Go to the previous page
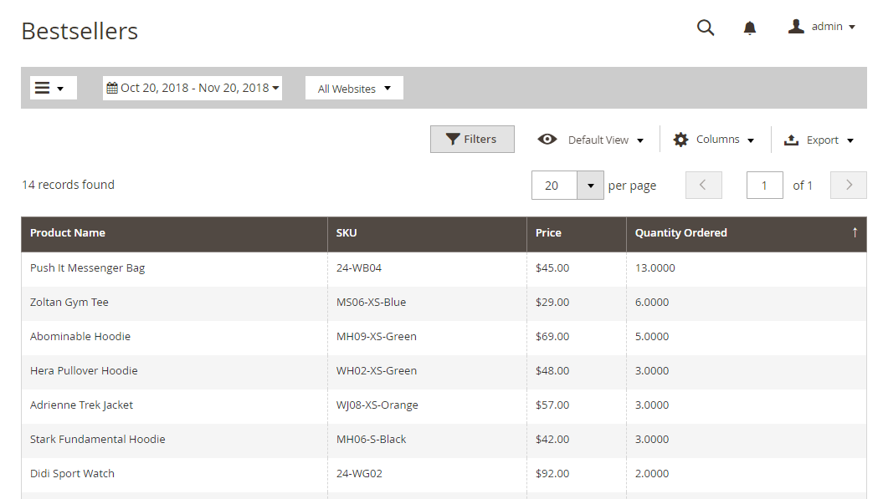Screen dimensions: 883x499 703,186
